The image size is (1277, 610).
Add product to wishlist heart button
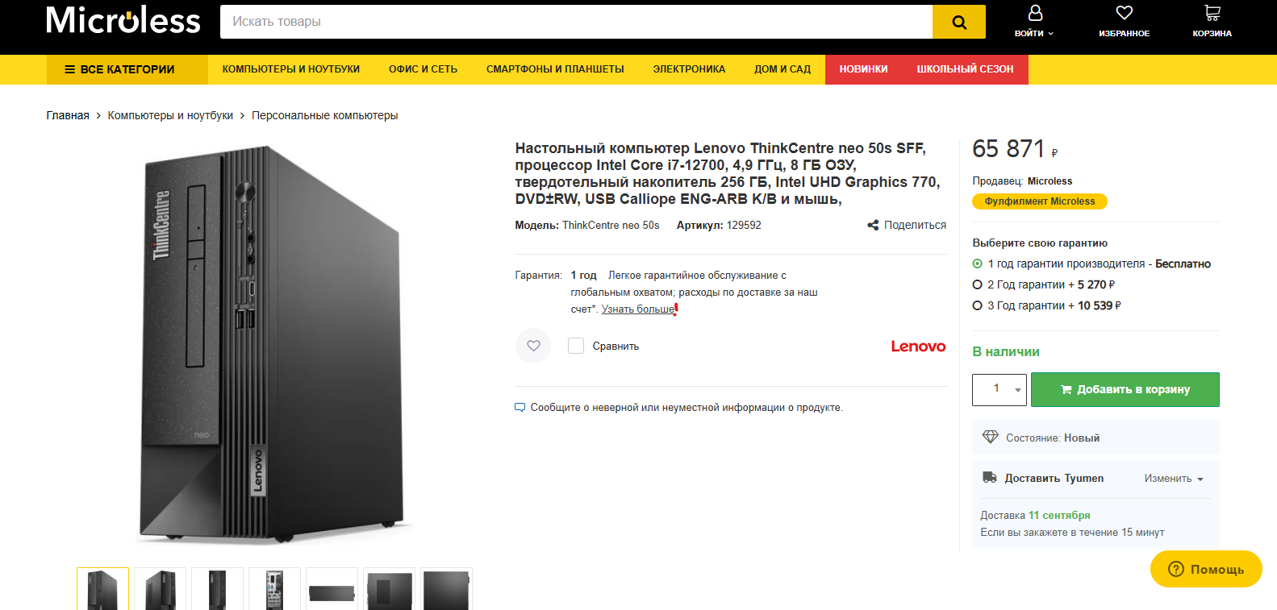[533, 346]
